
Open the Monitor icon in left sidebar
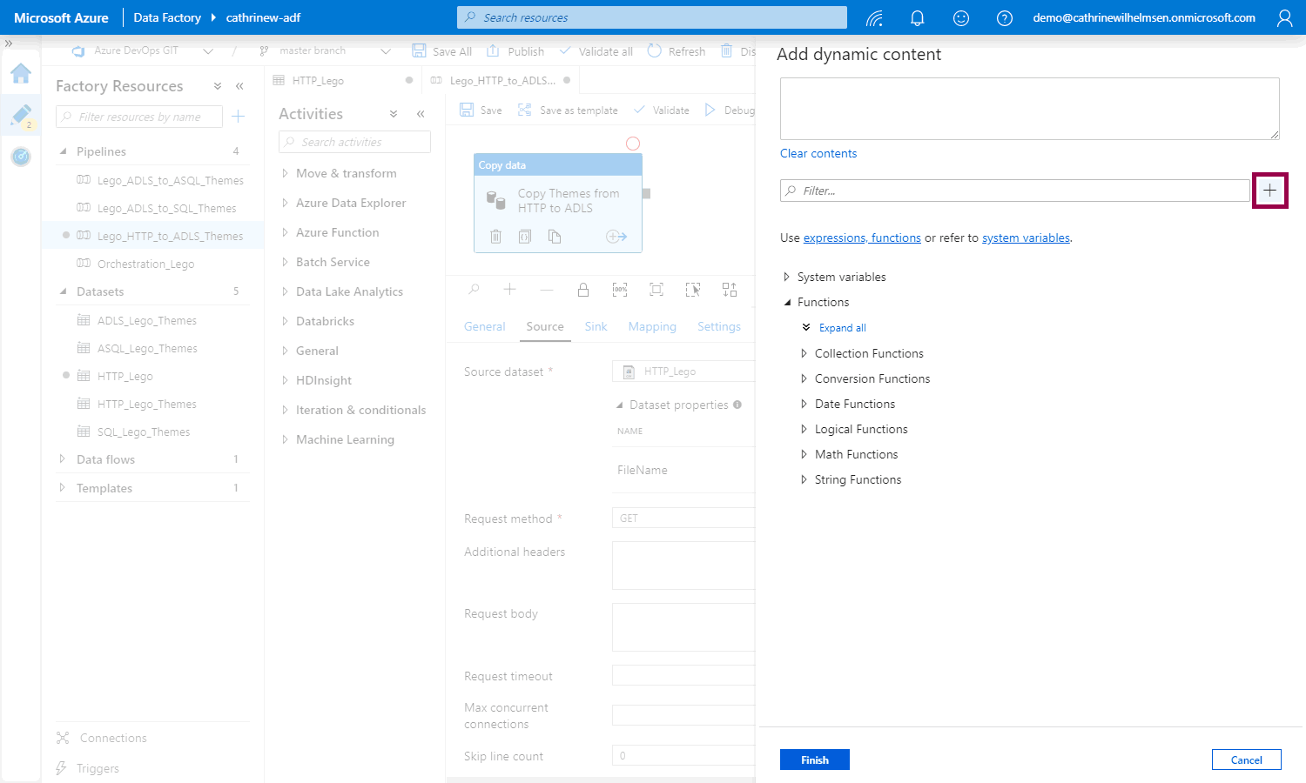click(21, 157)
